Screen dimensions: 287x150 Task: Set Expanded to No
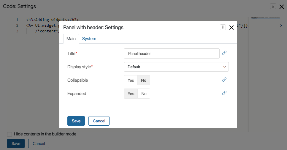click(144, 94)
